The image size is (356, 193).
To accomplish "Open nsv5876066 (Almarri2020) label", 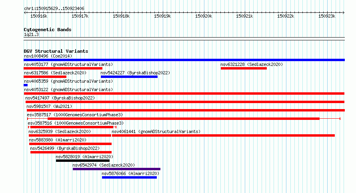I will pyautogui.click(x=130, y=173).
